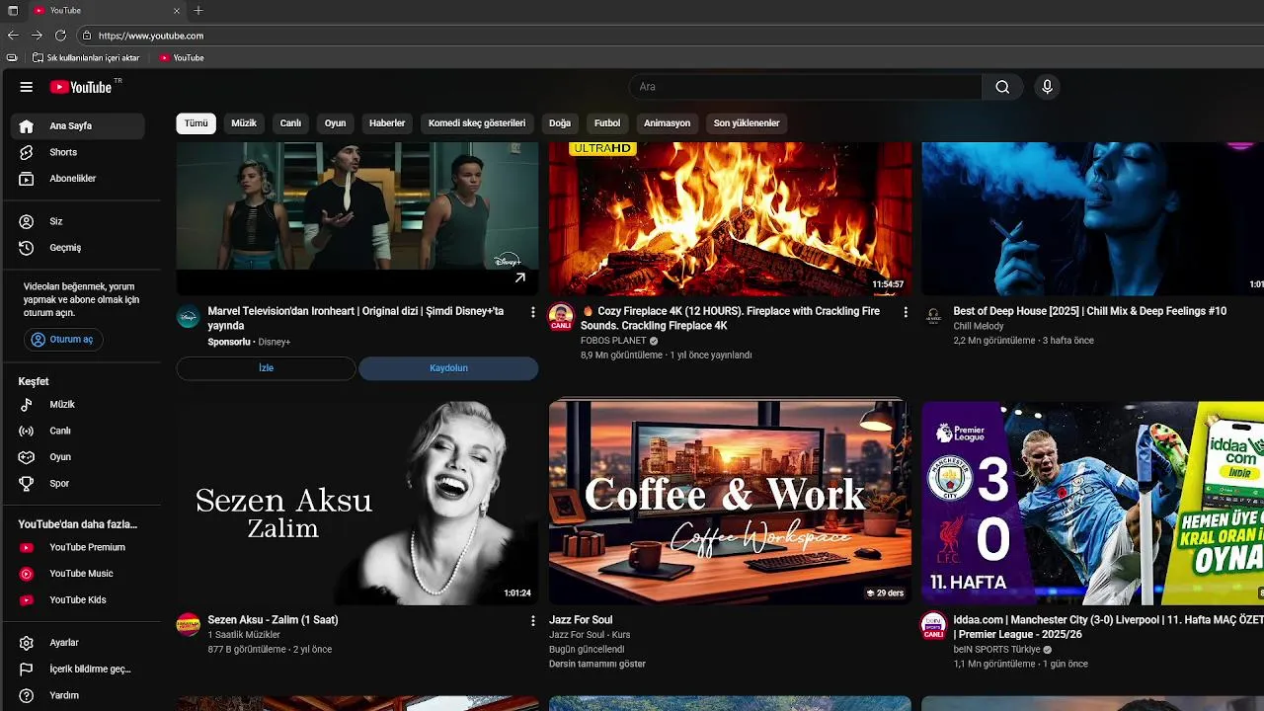Click Dersin tamamını göster link

(597, 665)
